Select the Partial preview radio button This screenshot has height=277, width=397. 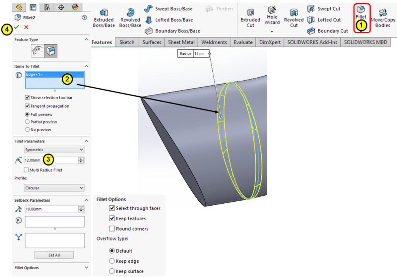click(x=27, y=122)
